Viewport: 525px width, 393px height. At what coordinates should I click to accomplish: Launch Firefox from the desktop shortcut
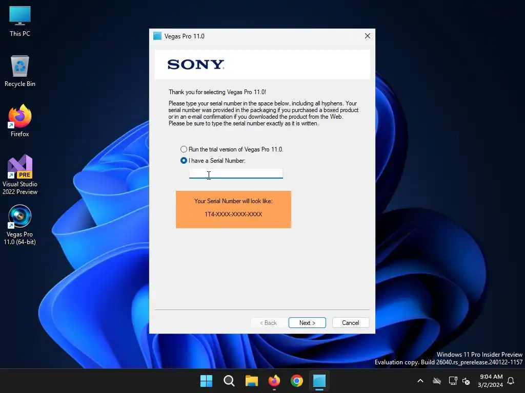(x=20, y=121)
